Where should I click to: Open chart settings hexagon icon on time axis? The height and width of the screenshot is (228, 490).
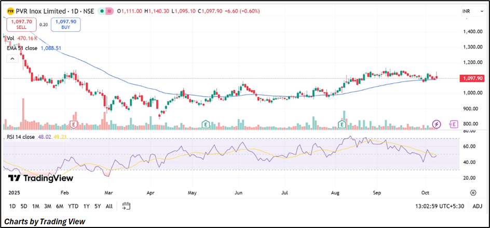click(x=473, y=192)
